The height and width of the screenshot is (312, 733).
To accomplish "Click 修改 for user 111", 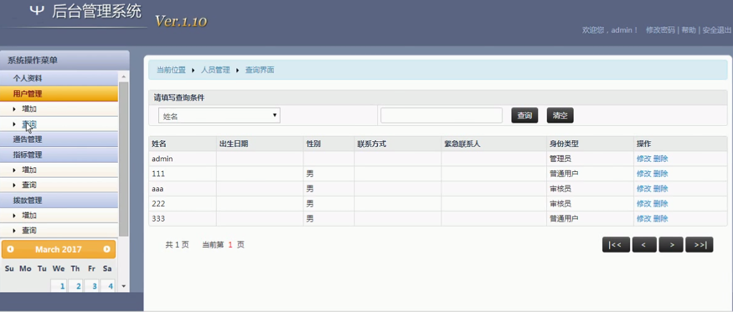I will 644,174.
